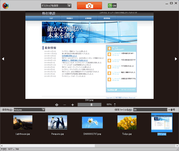Select the SN000032767.png thumbnail
The height and width of the screenshot is (151, 179).
click(92, 122)
